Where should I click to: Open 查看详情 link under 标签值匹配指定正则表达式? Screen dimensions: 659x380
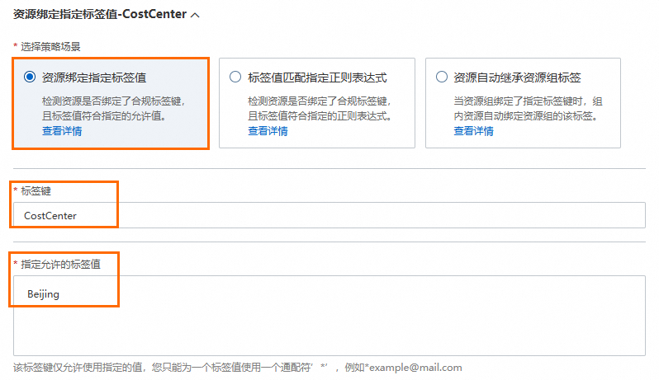tap(268, 131)
